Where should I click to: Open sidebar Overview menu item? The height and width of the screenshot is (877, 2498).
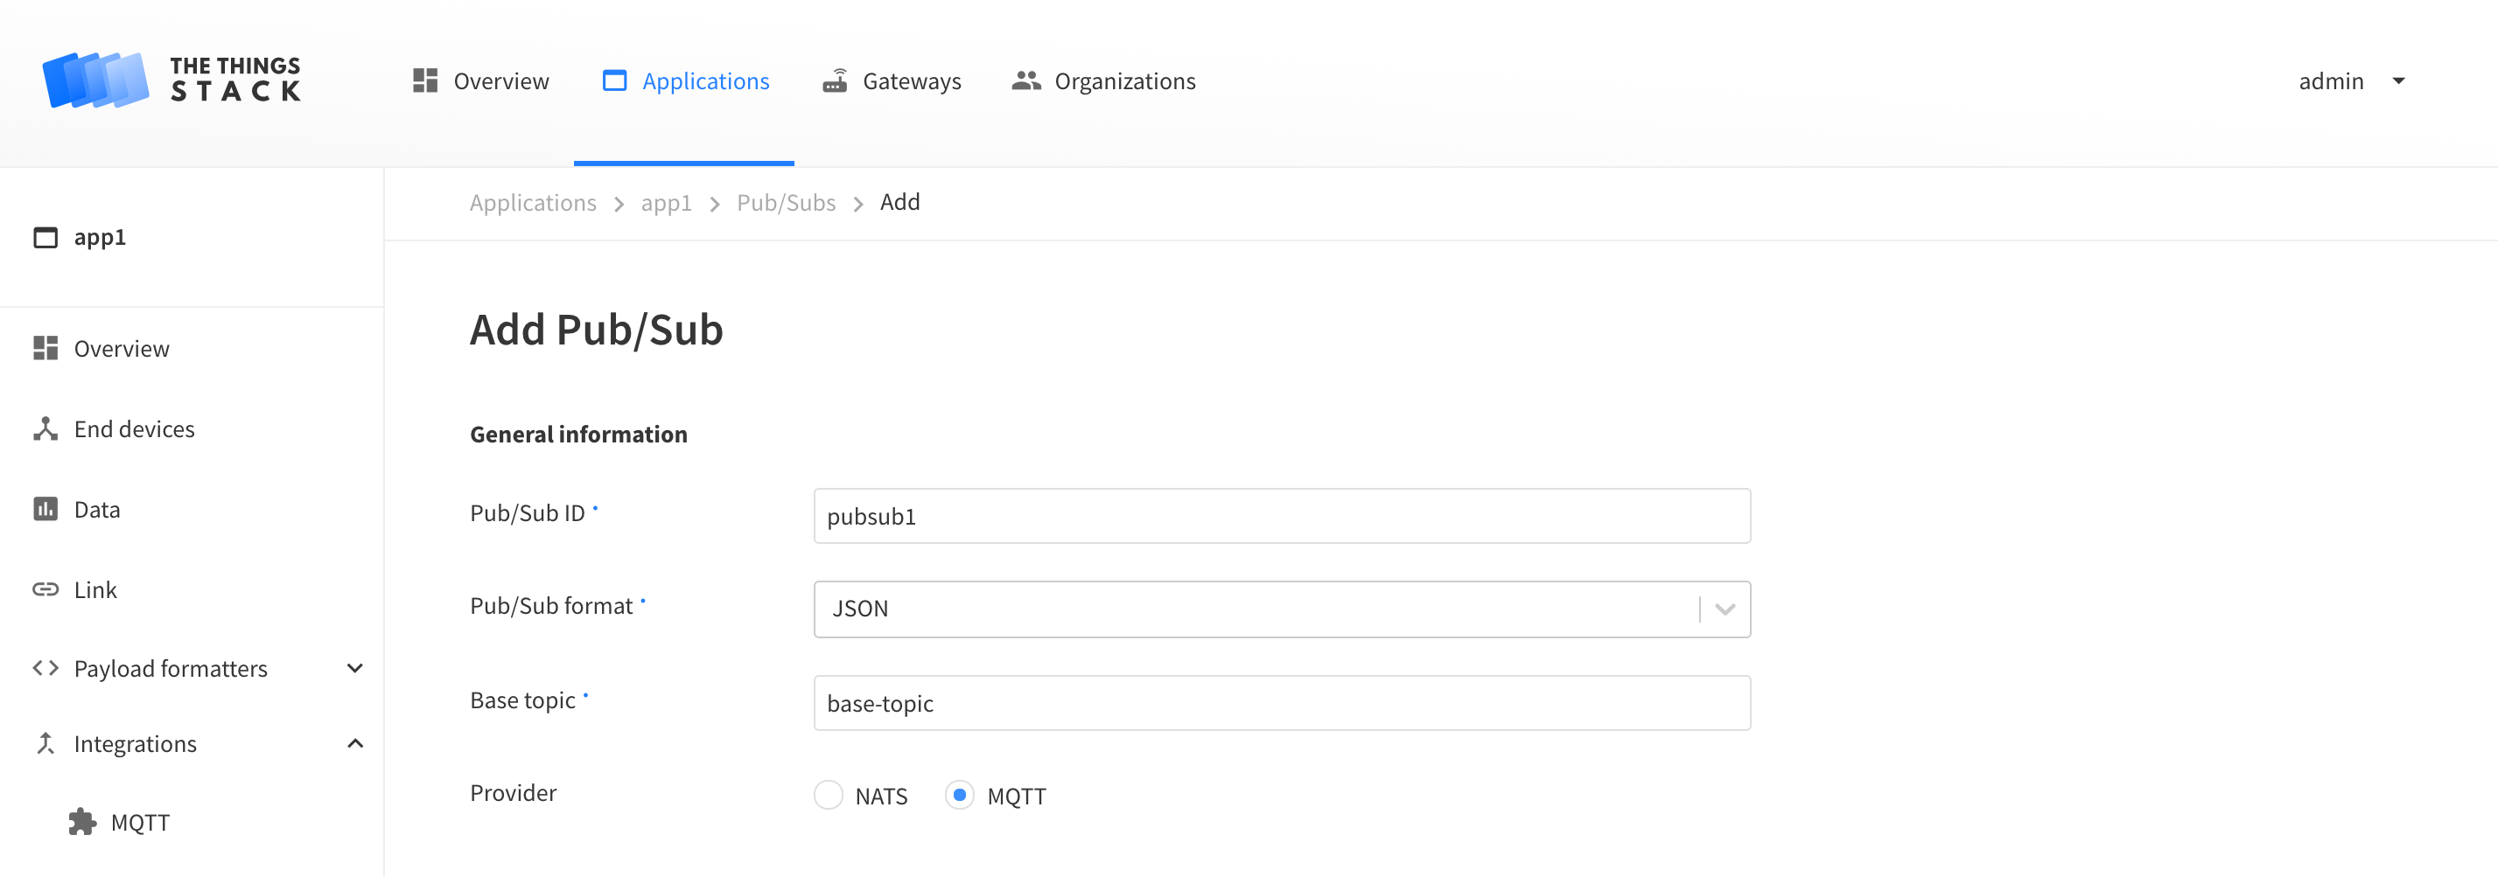click(x=122, y=349)
